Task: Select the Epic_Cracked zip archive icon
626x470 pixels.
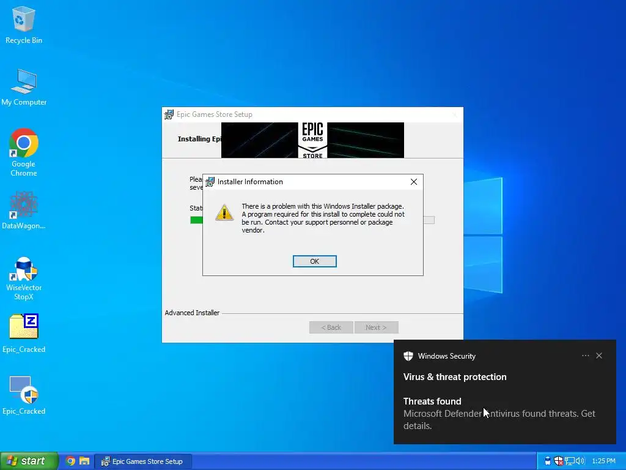Action: coord(24,334)
